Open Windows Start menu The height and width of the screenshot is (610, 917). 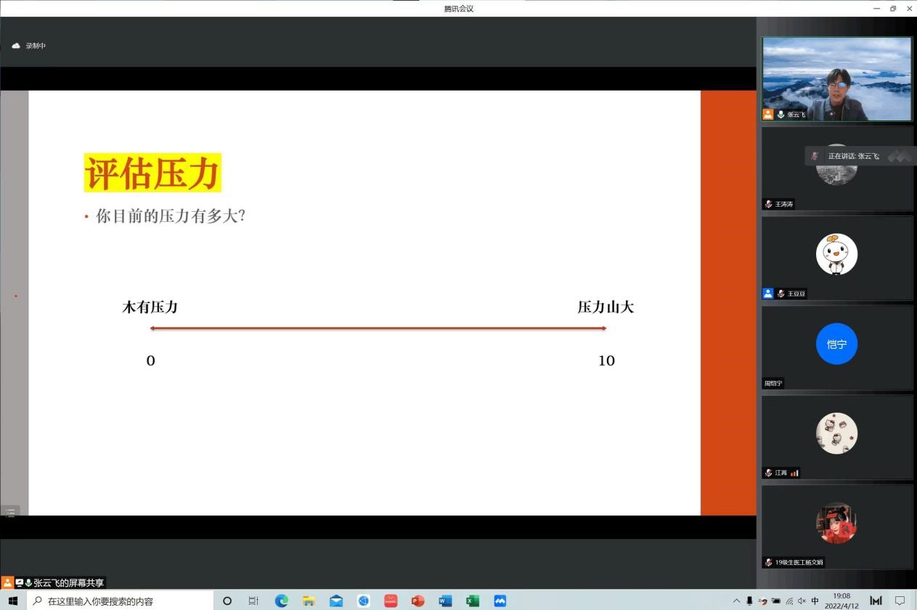point(12,601)
